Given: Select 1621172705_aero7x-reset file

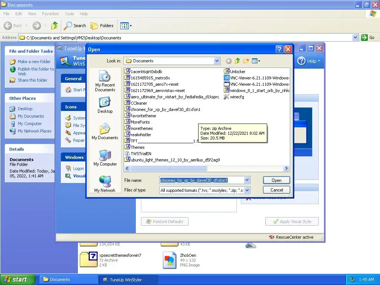Looking at the screenshot, I should pos(152,84).
